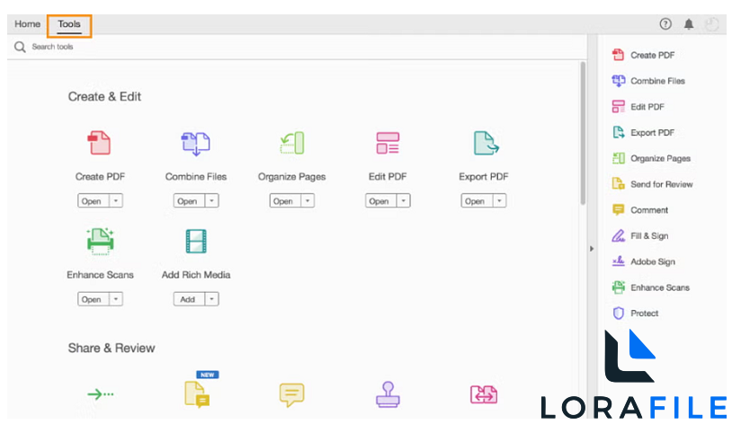Expand dropdown arrow beside Create PDF Open
Screen dimensions: 741x433
(116, 200)
